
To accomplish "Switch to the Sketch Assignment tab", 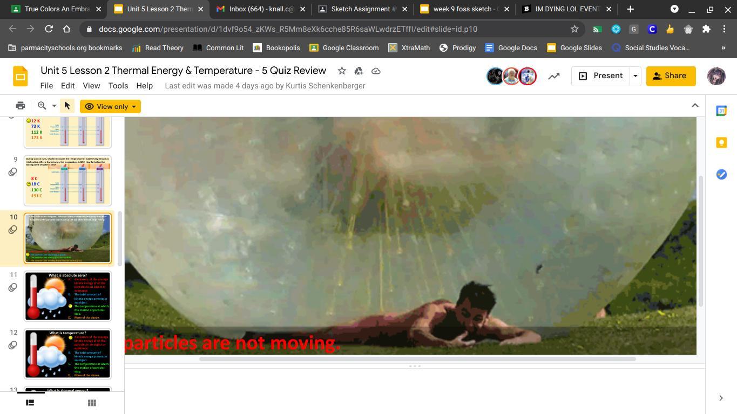I will (x=362, y=9).
